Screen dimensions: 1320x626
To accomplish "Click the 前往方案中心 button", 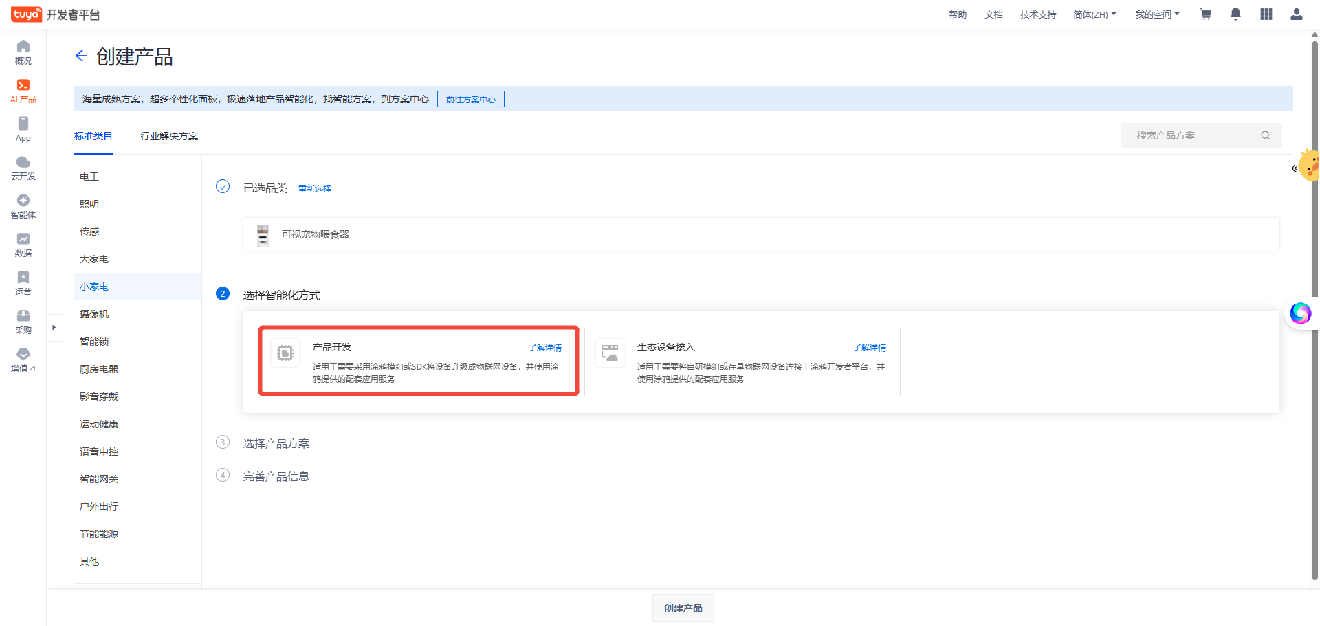I will 470,100.
